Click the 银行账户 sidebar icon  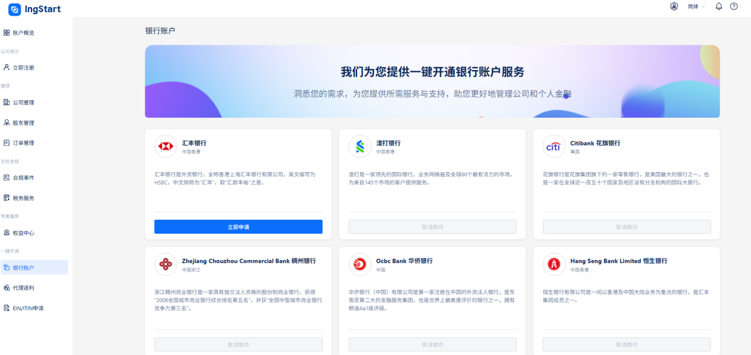(x=7, y=267)
